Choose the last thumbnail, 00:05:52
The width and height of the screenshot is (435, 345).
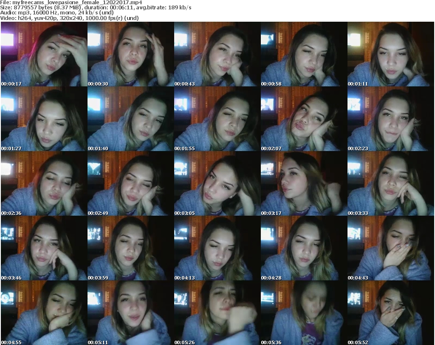(391, 313)
